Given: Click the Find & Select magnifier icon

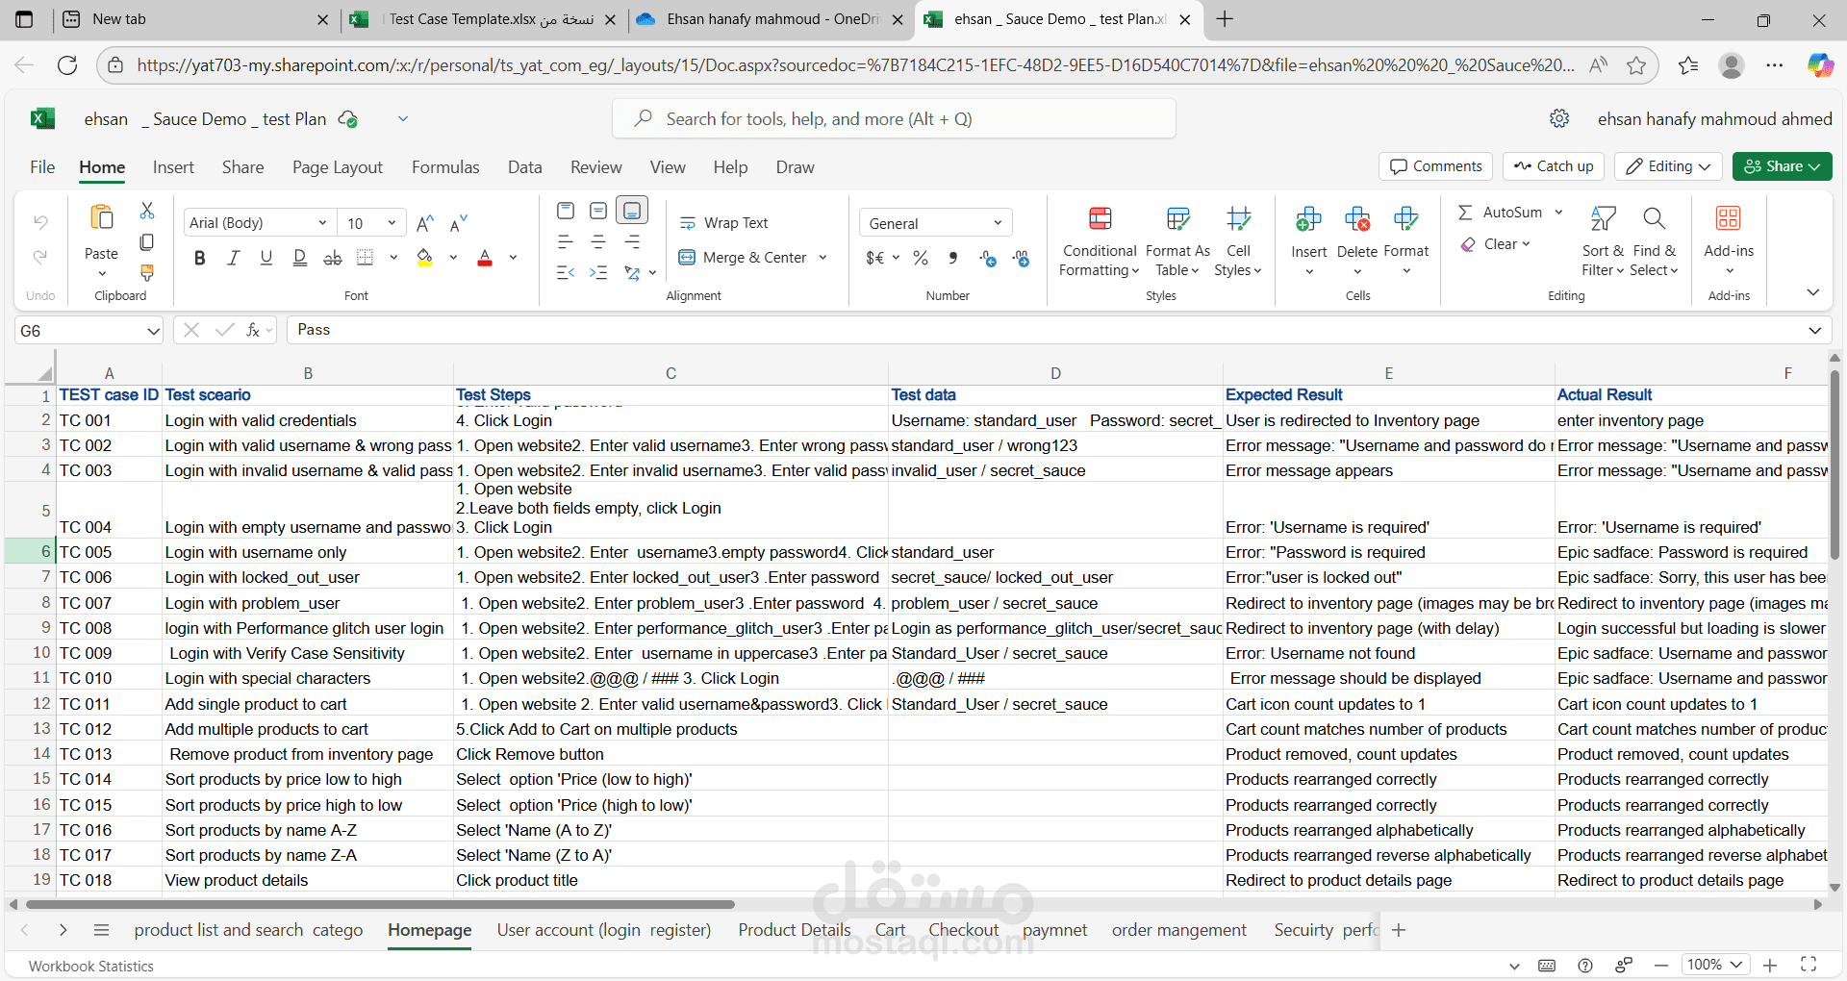Looking at the screenshot, I should click(1655, 219).
